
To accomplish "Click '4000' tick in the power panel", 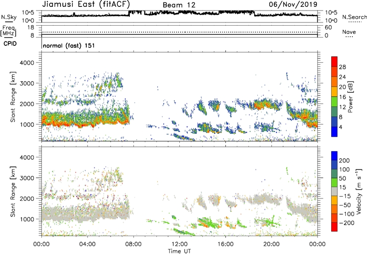I will (x=27, y=63).
